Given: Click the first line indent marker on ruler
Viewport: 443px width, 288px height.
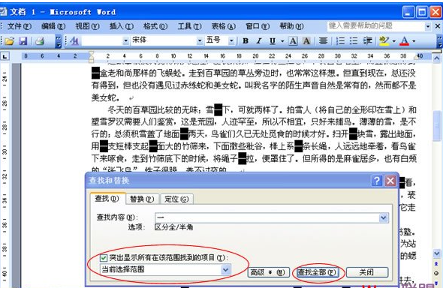Looking at the screenshot, I should (91, 53).
